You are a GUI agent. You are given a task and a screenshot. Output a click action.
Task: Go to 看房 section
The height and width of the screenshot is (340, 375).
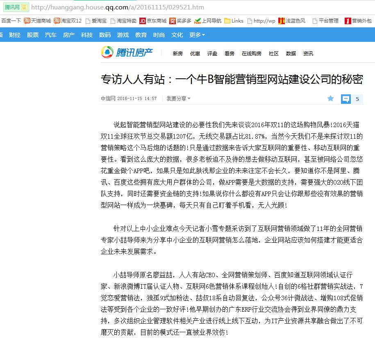coord(230,54)
